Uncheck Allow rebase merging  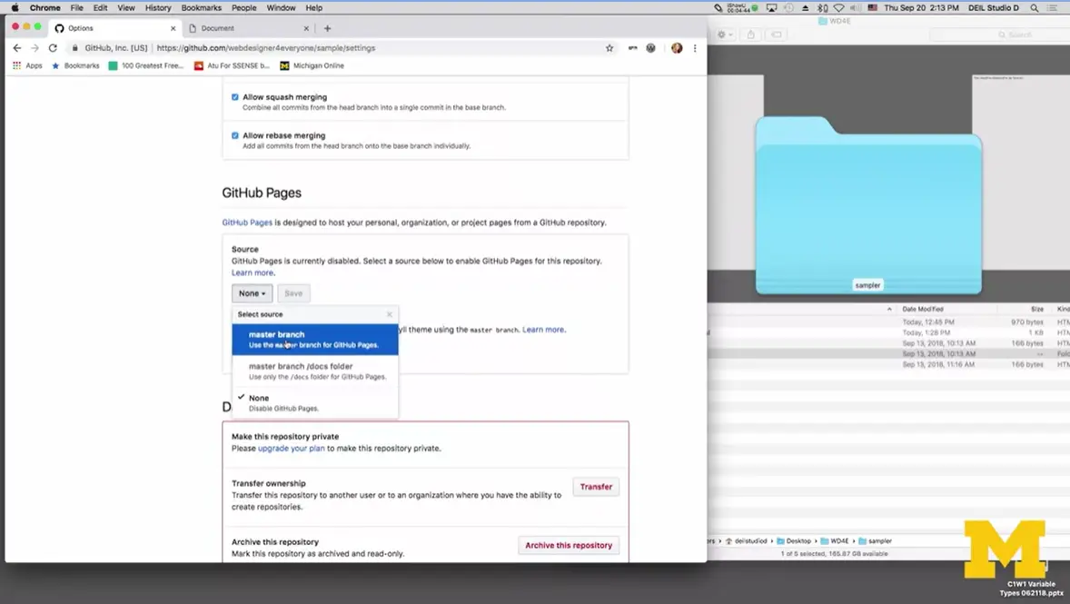click(234, 134)
